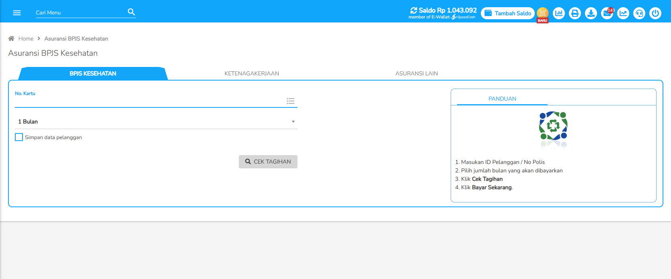The height and width of the screenshot is (279, 671).
Task: Open the line graph statistics icon
Action: (x=623, y=13)
